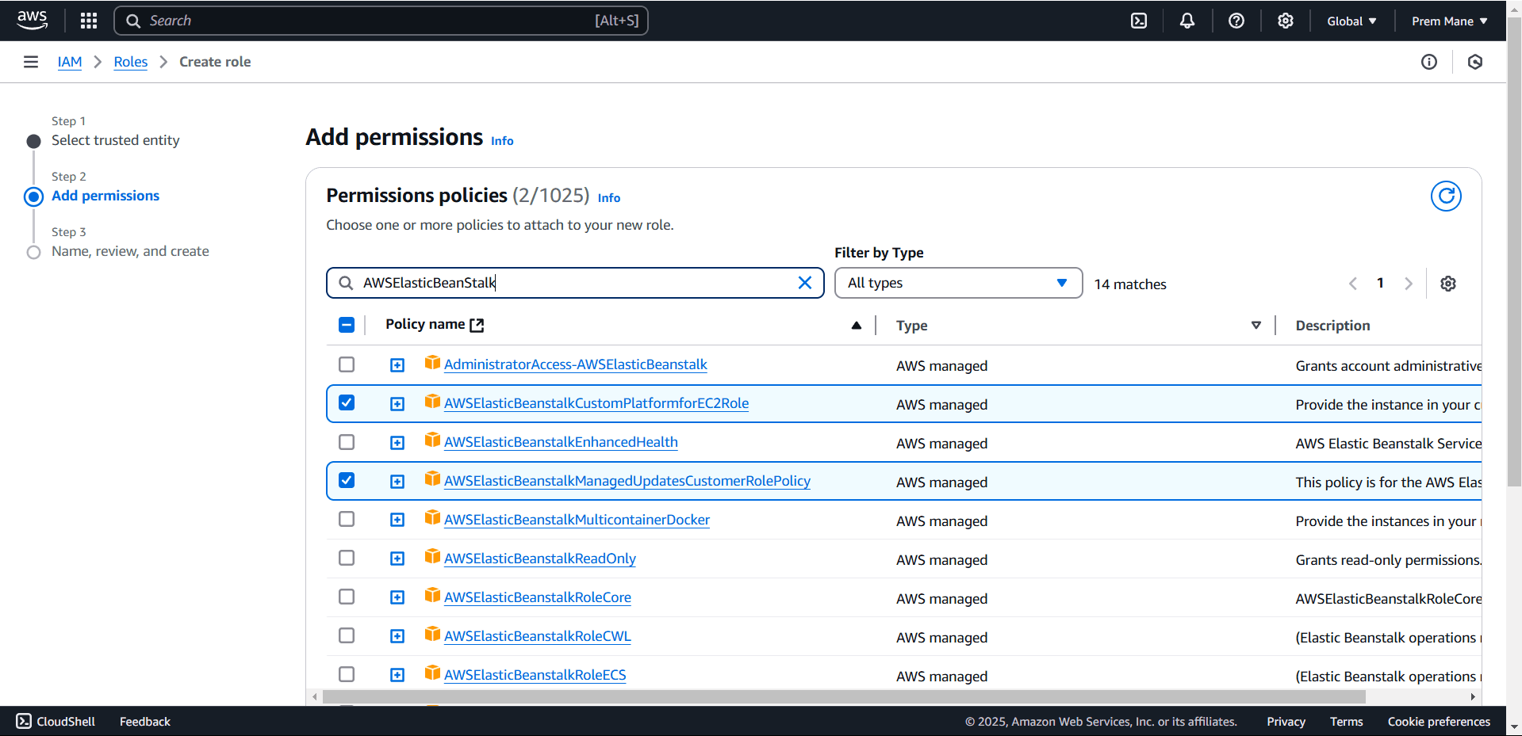This screenshot has height=736, width=1522.
Task: Open console settings gear in top bar
Action: click(1286, 21)
